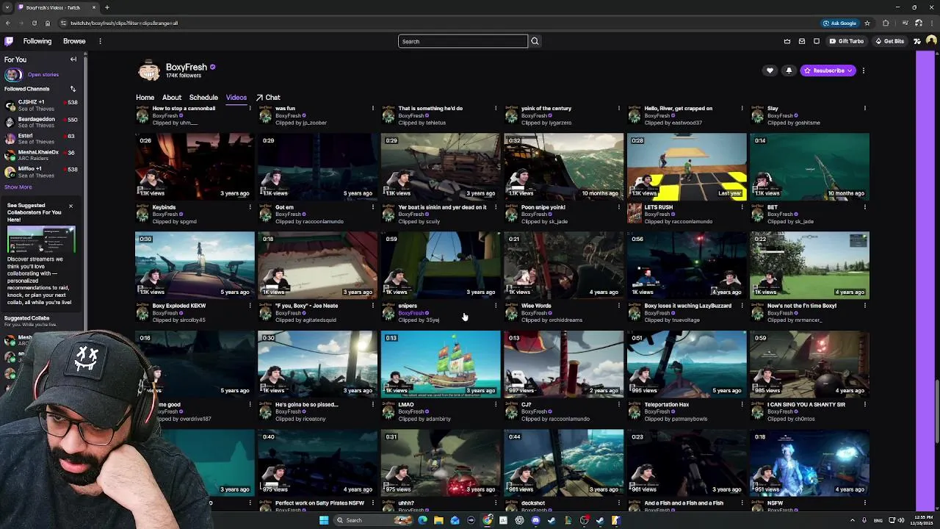The width and height of the screenshot is (940, 529).
Task: Click the browser address bar URL
Action: (125, 23)
